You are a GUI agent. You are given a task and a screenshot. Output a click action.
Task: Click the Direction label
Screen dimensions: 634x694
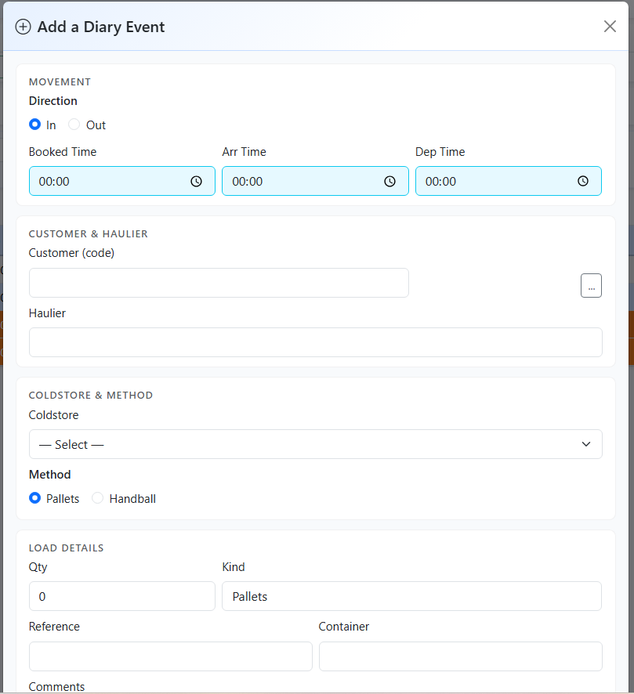click(x=53, y=101)
